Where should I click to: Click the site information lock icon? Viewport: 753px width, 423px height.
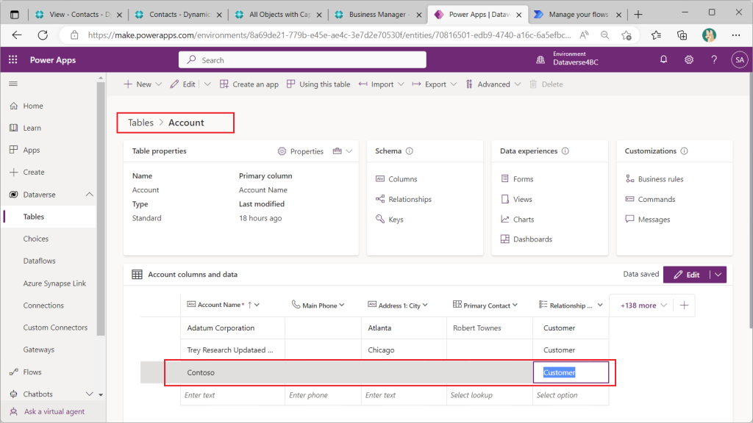(74, 35)
